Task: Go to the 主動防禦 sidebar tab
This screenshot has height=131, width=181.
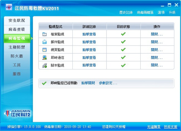Action: (x=17, y=47)
